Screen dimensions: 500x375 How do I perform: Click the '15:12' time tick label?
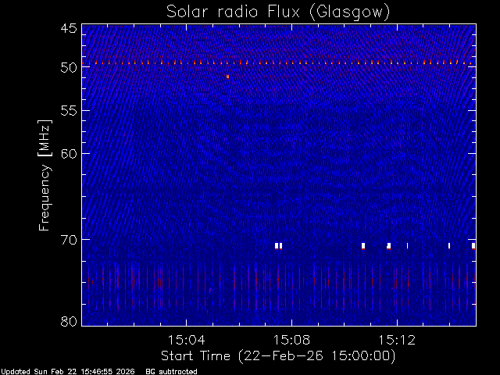(x=397, y=340)
